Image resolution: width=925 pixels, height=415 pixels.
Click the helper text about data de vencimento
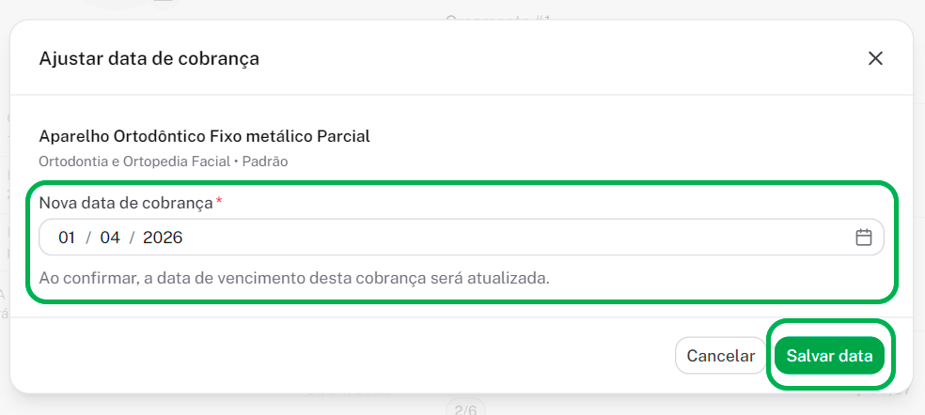pos(293,278)
